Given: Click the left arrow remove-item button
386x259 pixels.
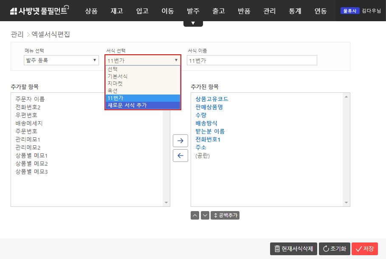Looking at the screenshot, I should (x=180, y=156).
